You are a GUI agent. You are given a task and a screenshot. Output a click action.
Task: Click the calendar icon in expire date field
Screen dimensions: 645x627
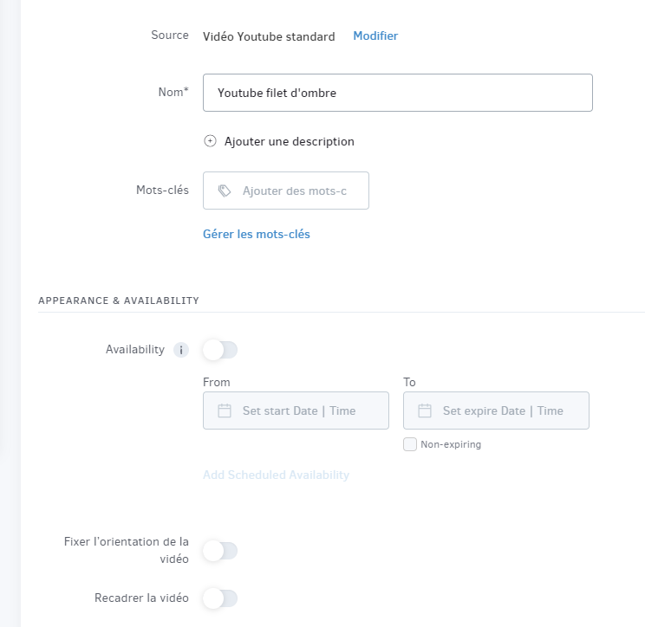[425, 410]
